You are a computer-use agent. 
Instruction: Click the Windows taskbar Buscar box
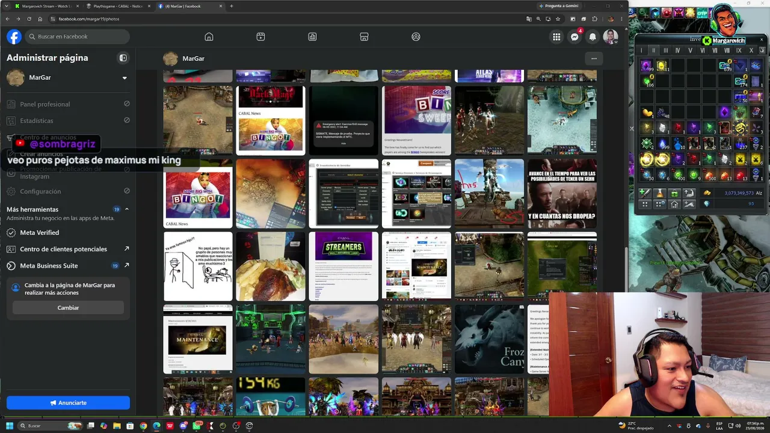click(49, 426)
